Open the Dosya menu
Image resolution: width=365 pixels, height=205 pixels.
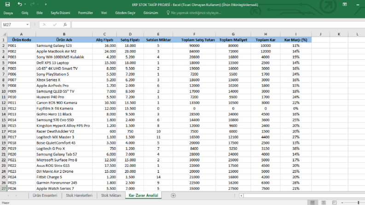[x=8, y=13]
